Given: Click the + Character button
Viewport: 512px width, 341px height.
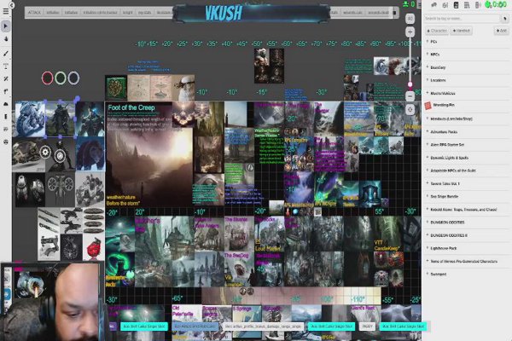Looking at the screenshot, I should pyautogui.click(x=437, y=31).
